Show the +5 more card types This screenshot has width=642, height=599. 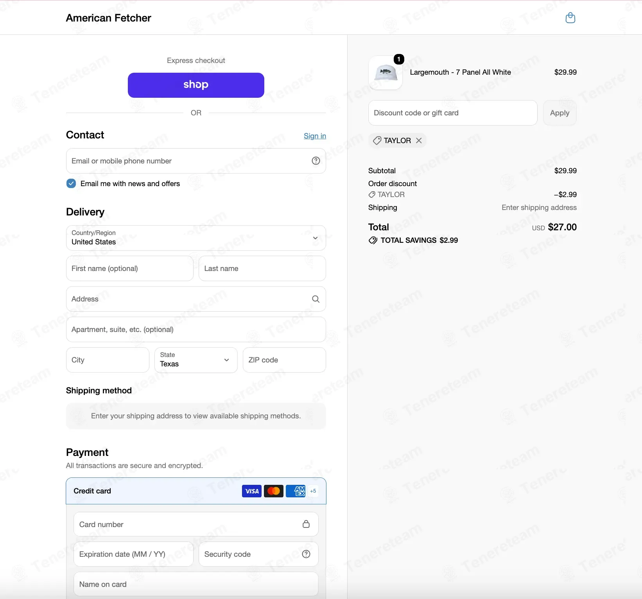pyautogui.click(x=313, y=491)
